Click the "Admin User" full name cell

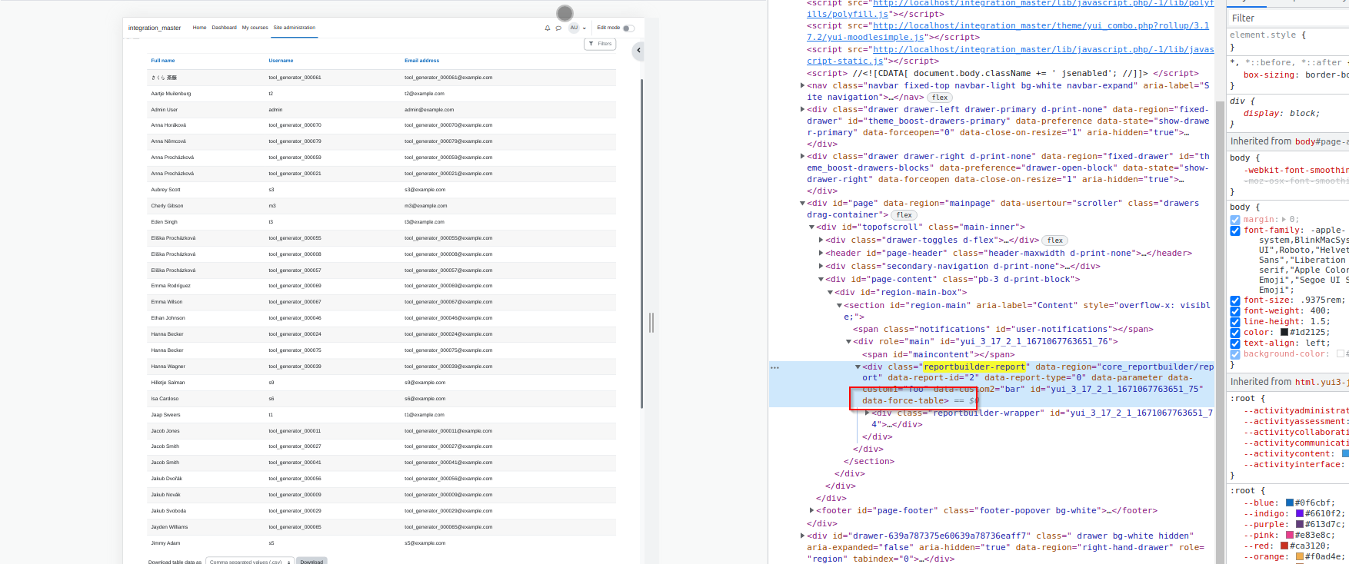(x=165, y=110)
